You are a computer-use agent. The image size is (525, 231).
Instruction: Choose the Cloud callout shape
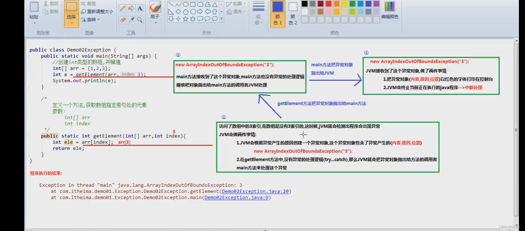point(215,19)
